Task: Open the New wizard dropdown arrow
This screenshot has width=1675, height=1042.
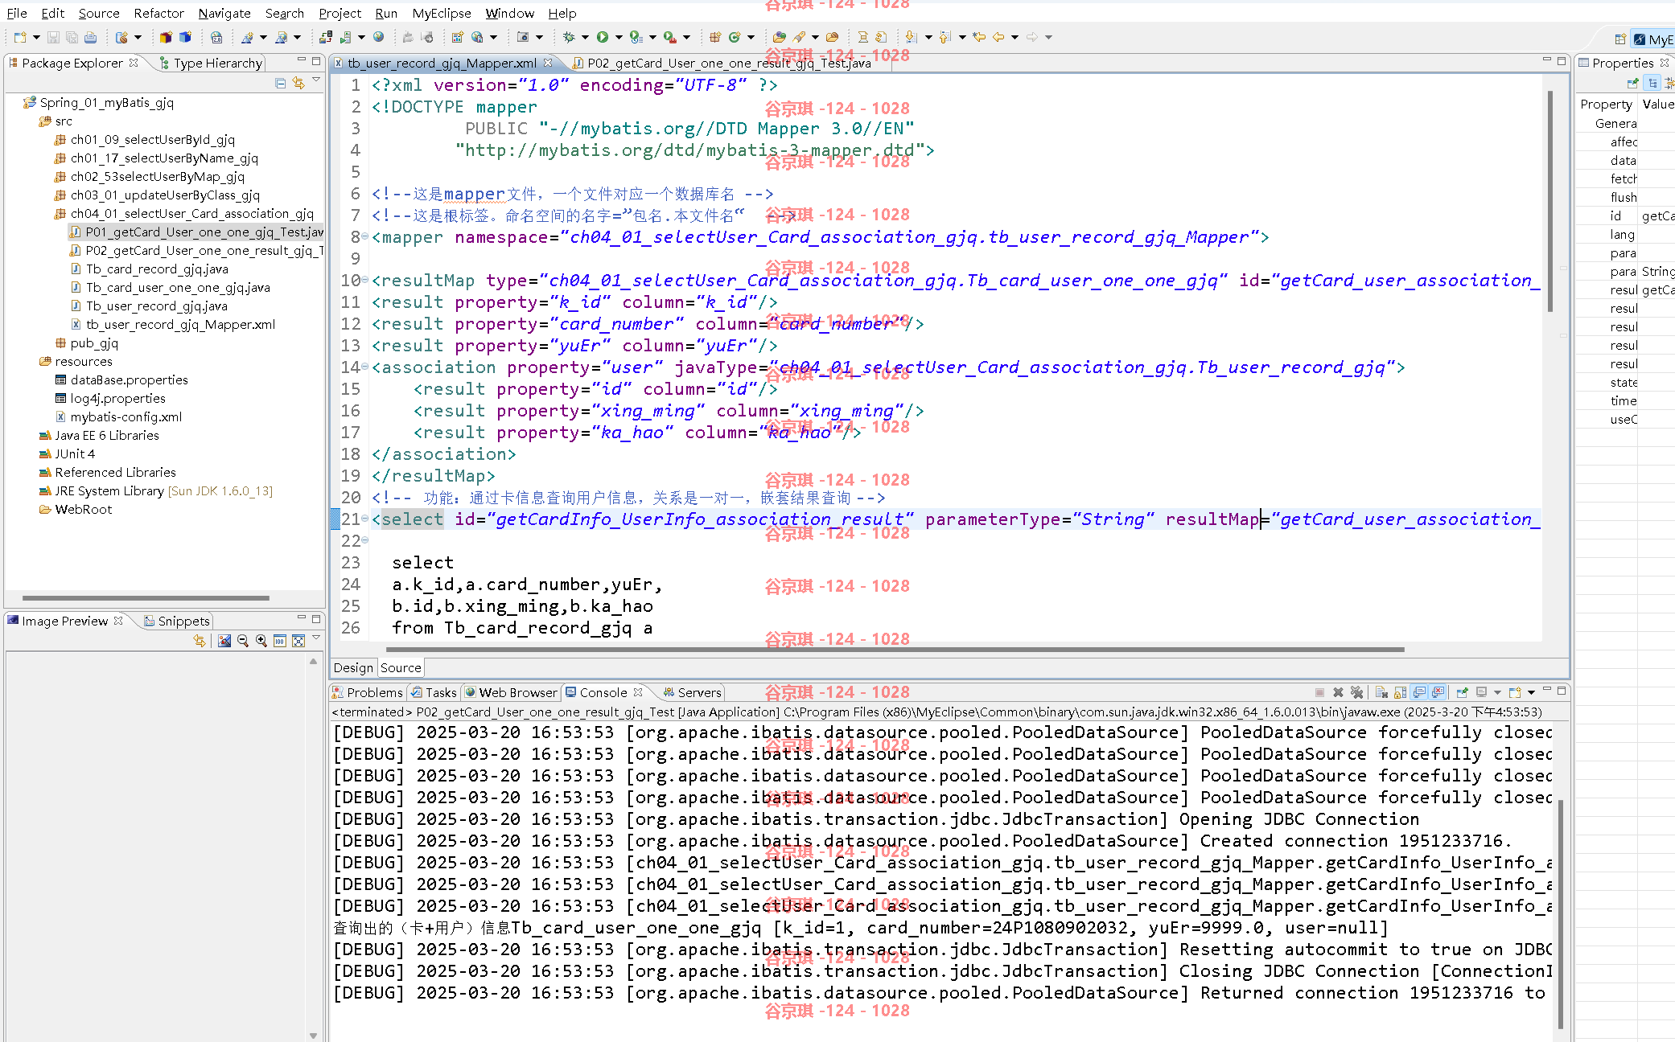Action: coord(36,37)
